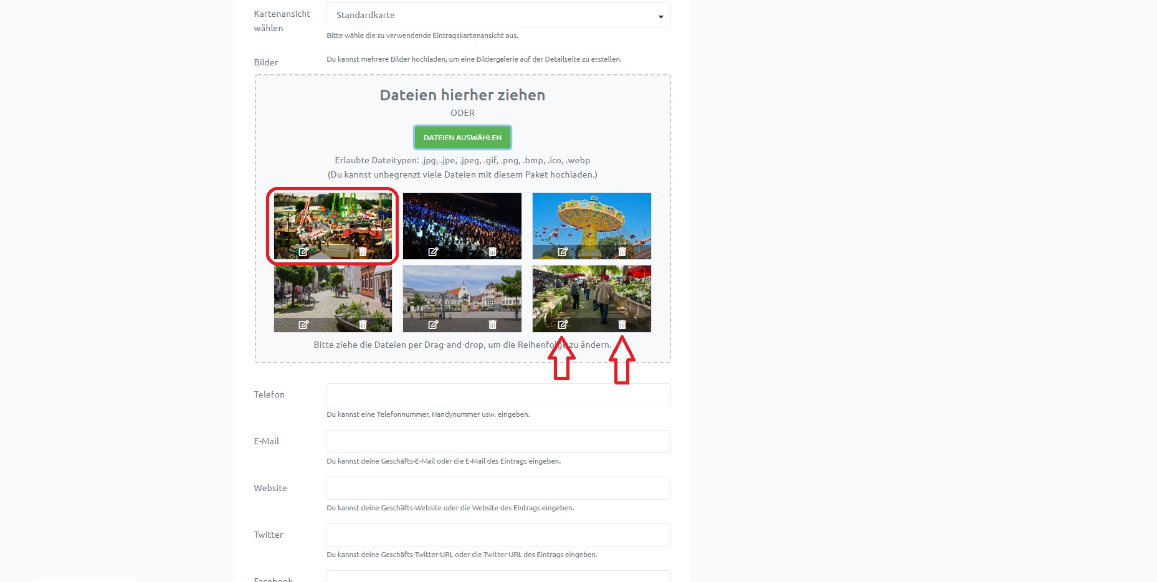Click the DATEIEN AUSWÄHLEN button

(x=462, y=138)
